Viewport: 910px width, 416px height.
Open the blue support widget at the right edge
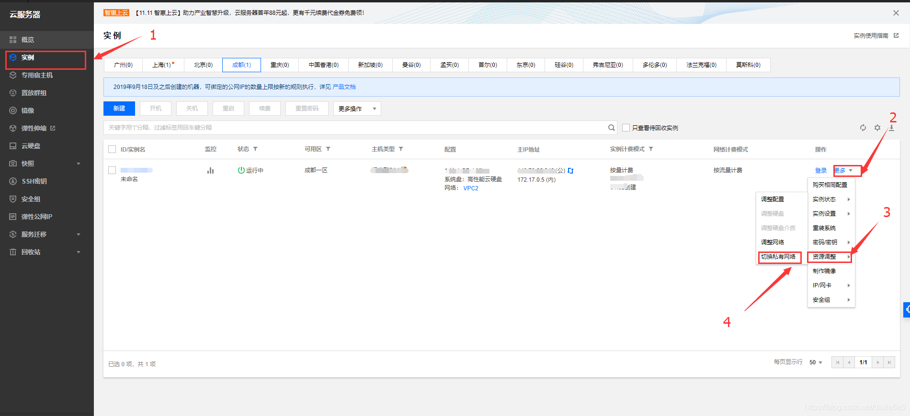click(x=907, y=309)
